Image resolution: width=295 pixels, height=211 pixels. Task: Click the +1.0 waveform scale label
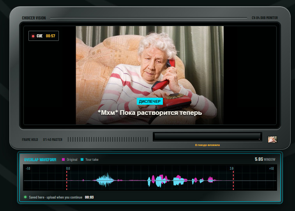pyautogui.click(x=271, y=169)
